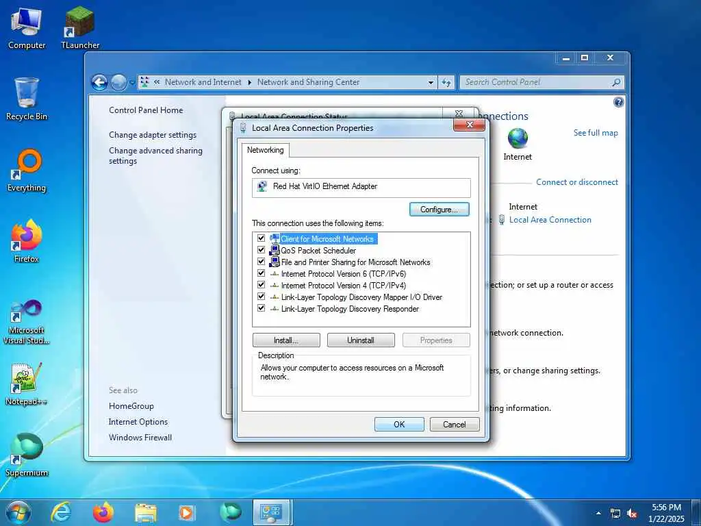The width and height of the screenshot is (701, 526).
Task: Toggle Internet Protocol Version 6 checkbox
Action: pyautogui.click(x=261, y=273)
